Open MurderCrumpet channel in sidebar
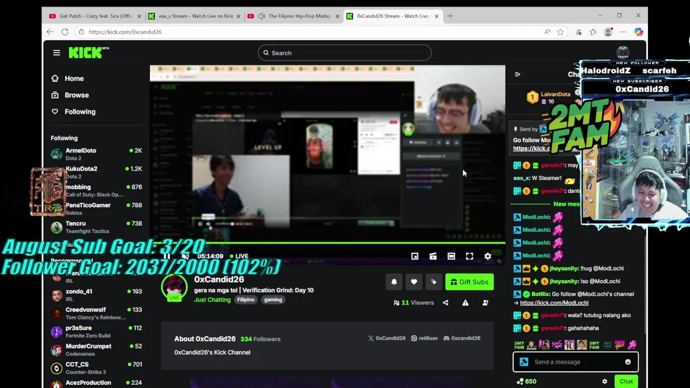 tap(96, 350)
